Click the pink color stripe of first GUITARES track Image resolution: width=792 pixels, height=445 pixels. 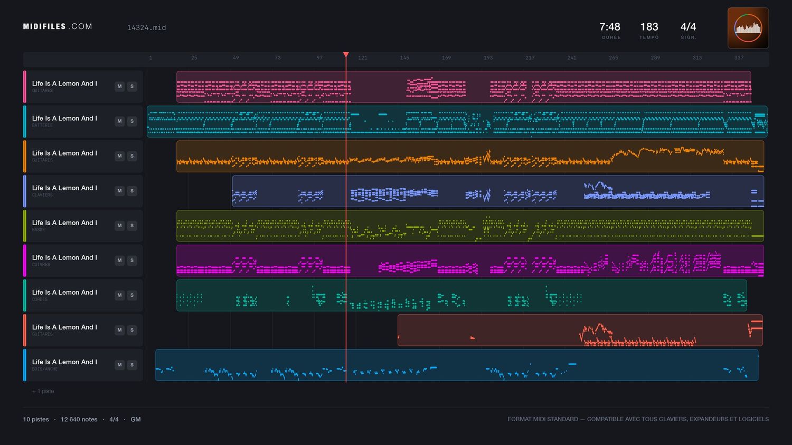(24, 86)
